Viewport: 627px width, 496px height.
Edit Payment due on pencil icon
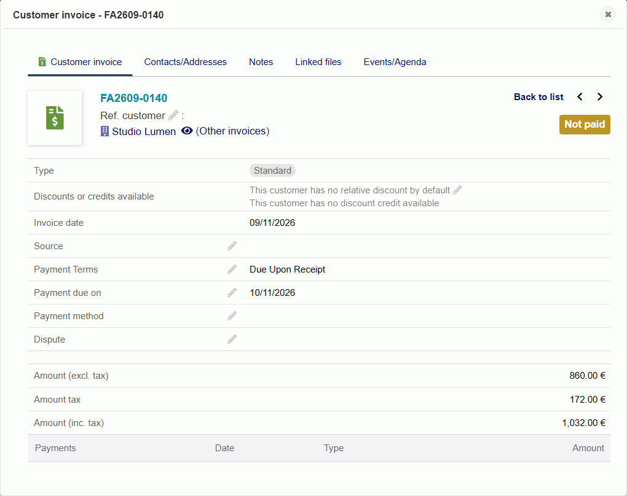click(x=232, y=293)
